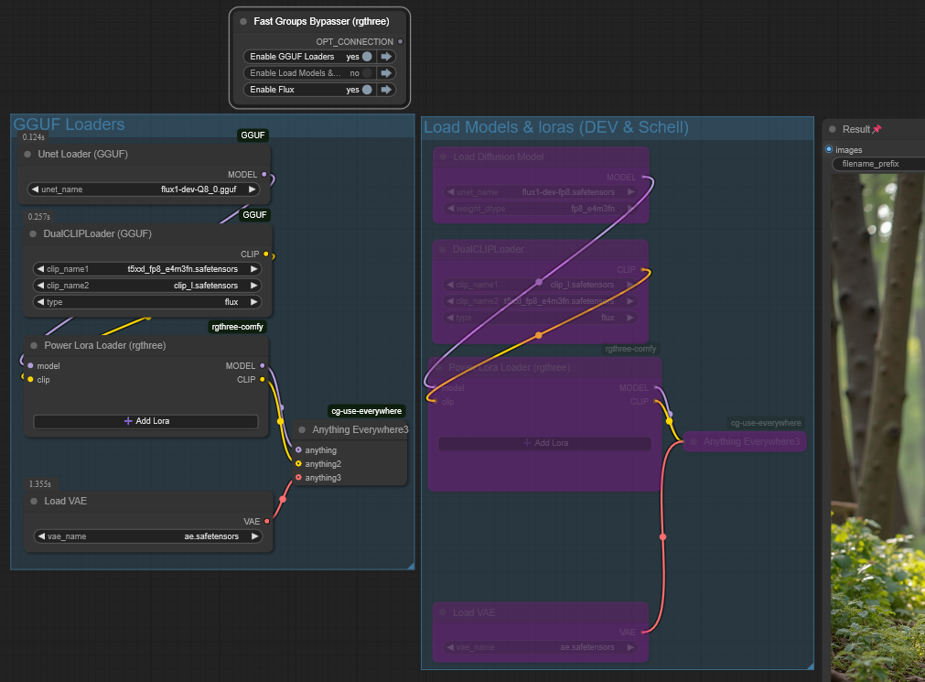925x682 pixels.
Task: Toggle Enable Load Models & loras on
Action: tap(366, 73)
